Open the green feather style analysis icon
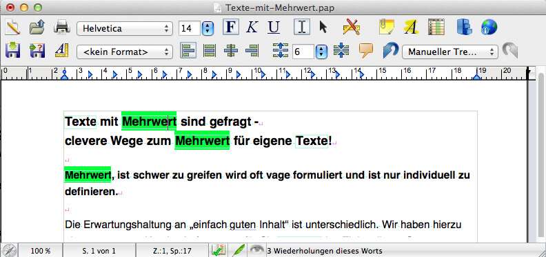 (239, 250)
